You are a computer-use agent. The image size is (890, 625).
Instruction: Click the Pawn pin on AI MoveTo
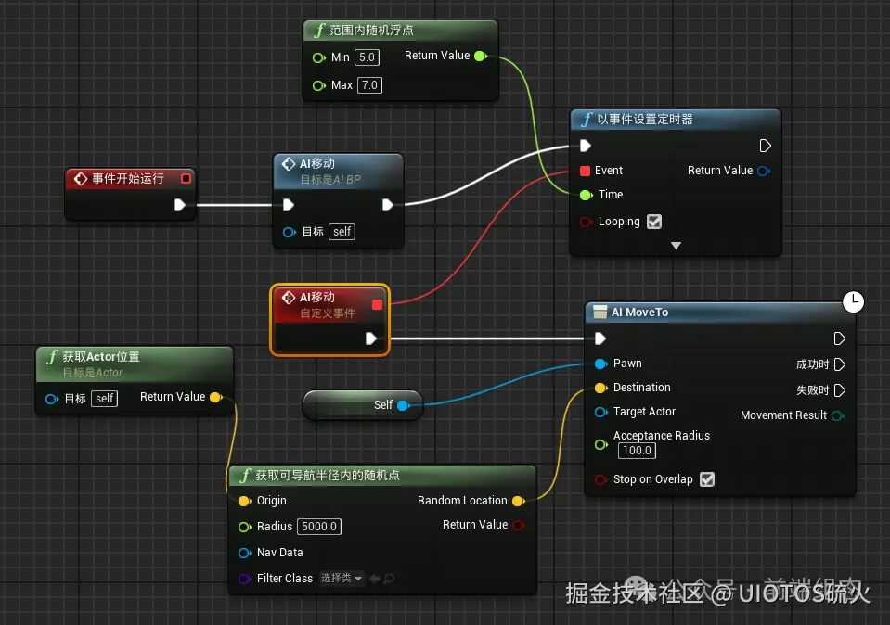[x=601, y=364]
